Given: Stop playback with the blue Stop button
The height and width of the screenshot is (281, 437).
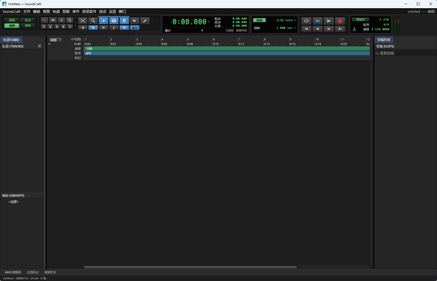Looking at the screenshot, I should tap(318, 21).
